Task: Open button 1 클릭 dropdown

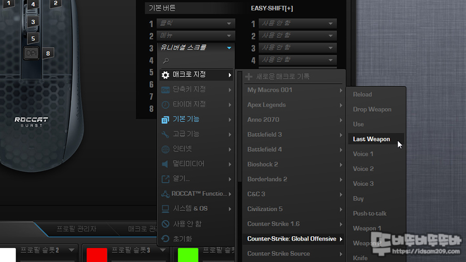Action: pyautogui.click(x=196, y=23)
